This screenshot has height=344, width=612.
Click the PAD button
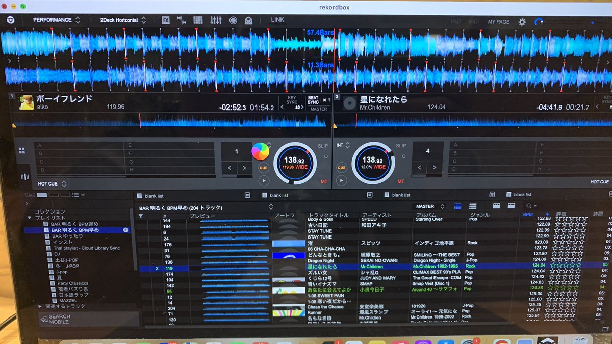click(x=455, y=22)
